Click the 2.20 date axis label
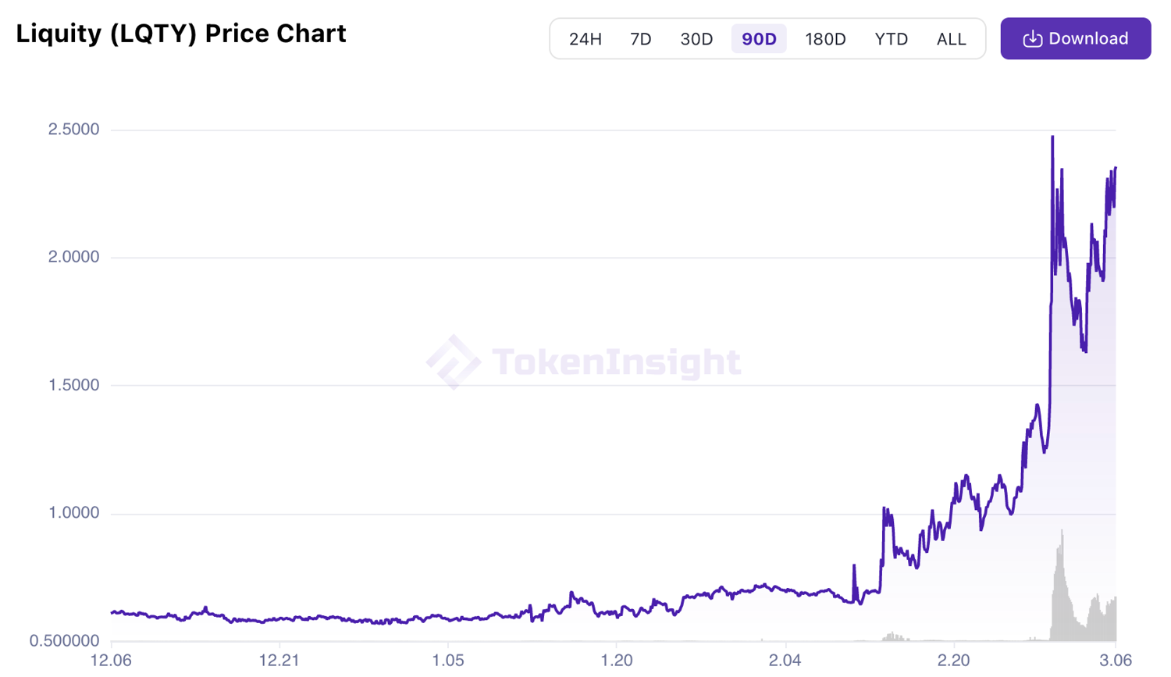This screenshot has width=1171, height=677. 953,661
